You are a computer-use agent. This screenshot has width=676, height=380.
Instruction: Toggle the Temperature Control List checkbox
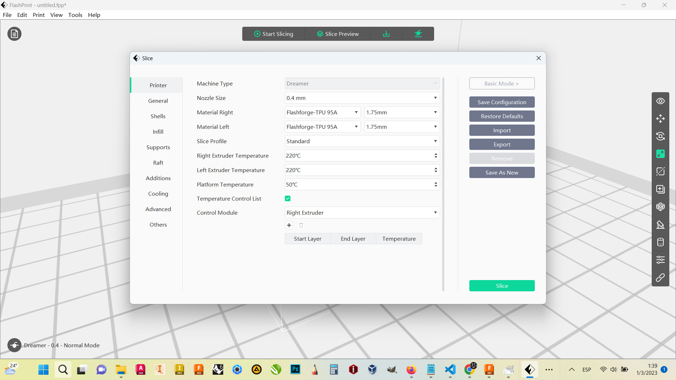pyautogui.click(x=288, y=198)
